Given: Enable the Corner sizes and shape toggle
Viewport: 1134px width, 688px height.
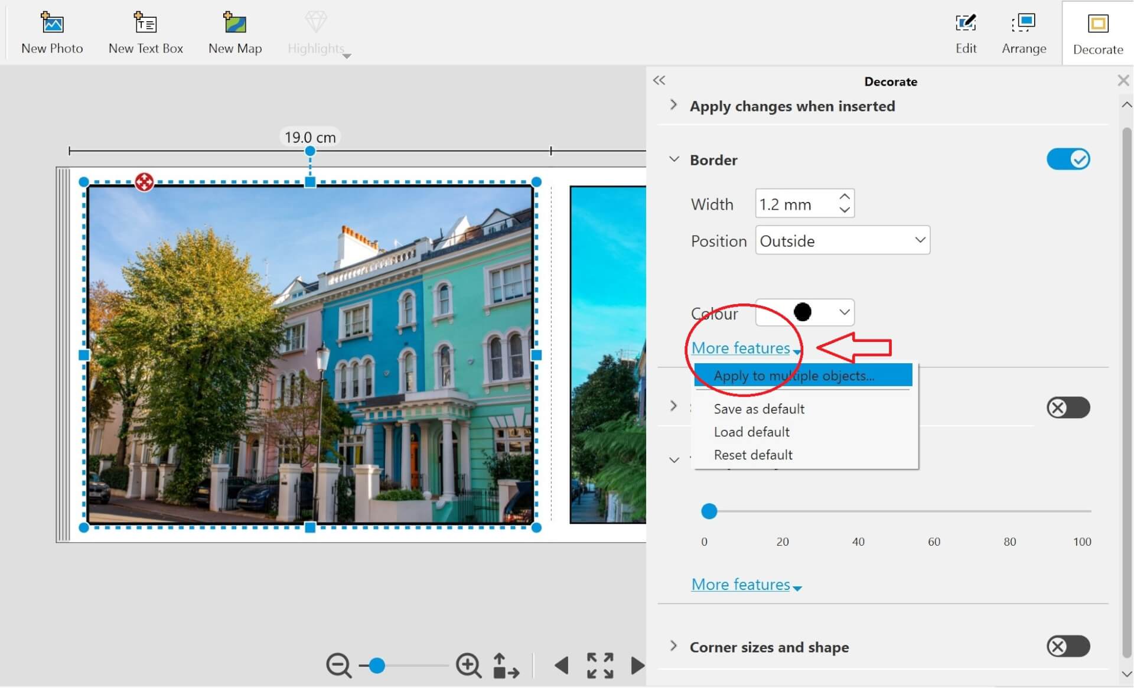Looking at the screenshot, I should (x=1068, y=647).
